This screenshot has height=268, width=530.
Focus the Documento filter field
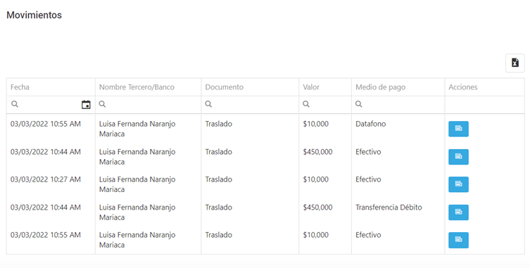250,104
